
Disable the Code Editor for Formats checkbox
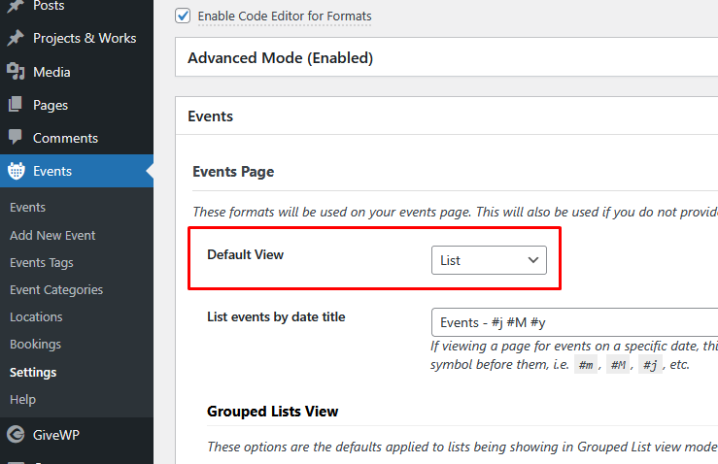point(183,16)
